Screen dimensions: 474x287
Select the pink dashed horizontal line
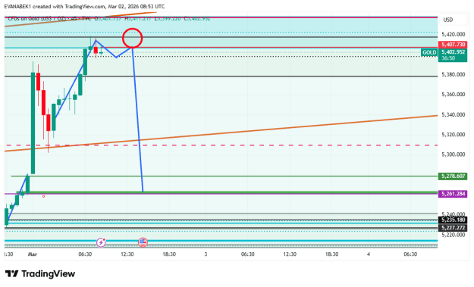point(221,145)
